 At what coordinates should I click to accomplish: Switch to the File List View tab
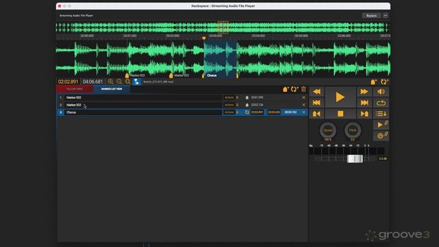tap(75, 89)
